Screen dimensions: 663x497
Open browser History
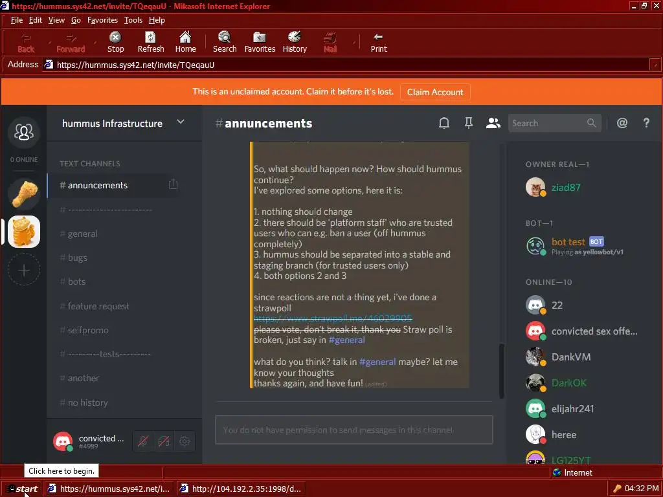[x=295, y=43]
